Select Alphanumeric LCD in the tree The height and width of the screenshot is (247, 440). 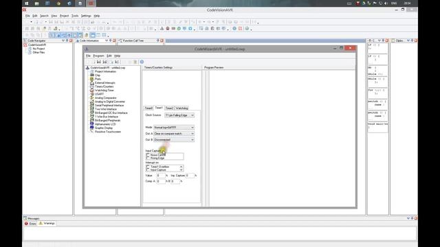105,124
